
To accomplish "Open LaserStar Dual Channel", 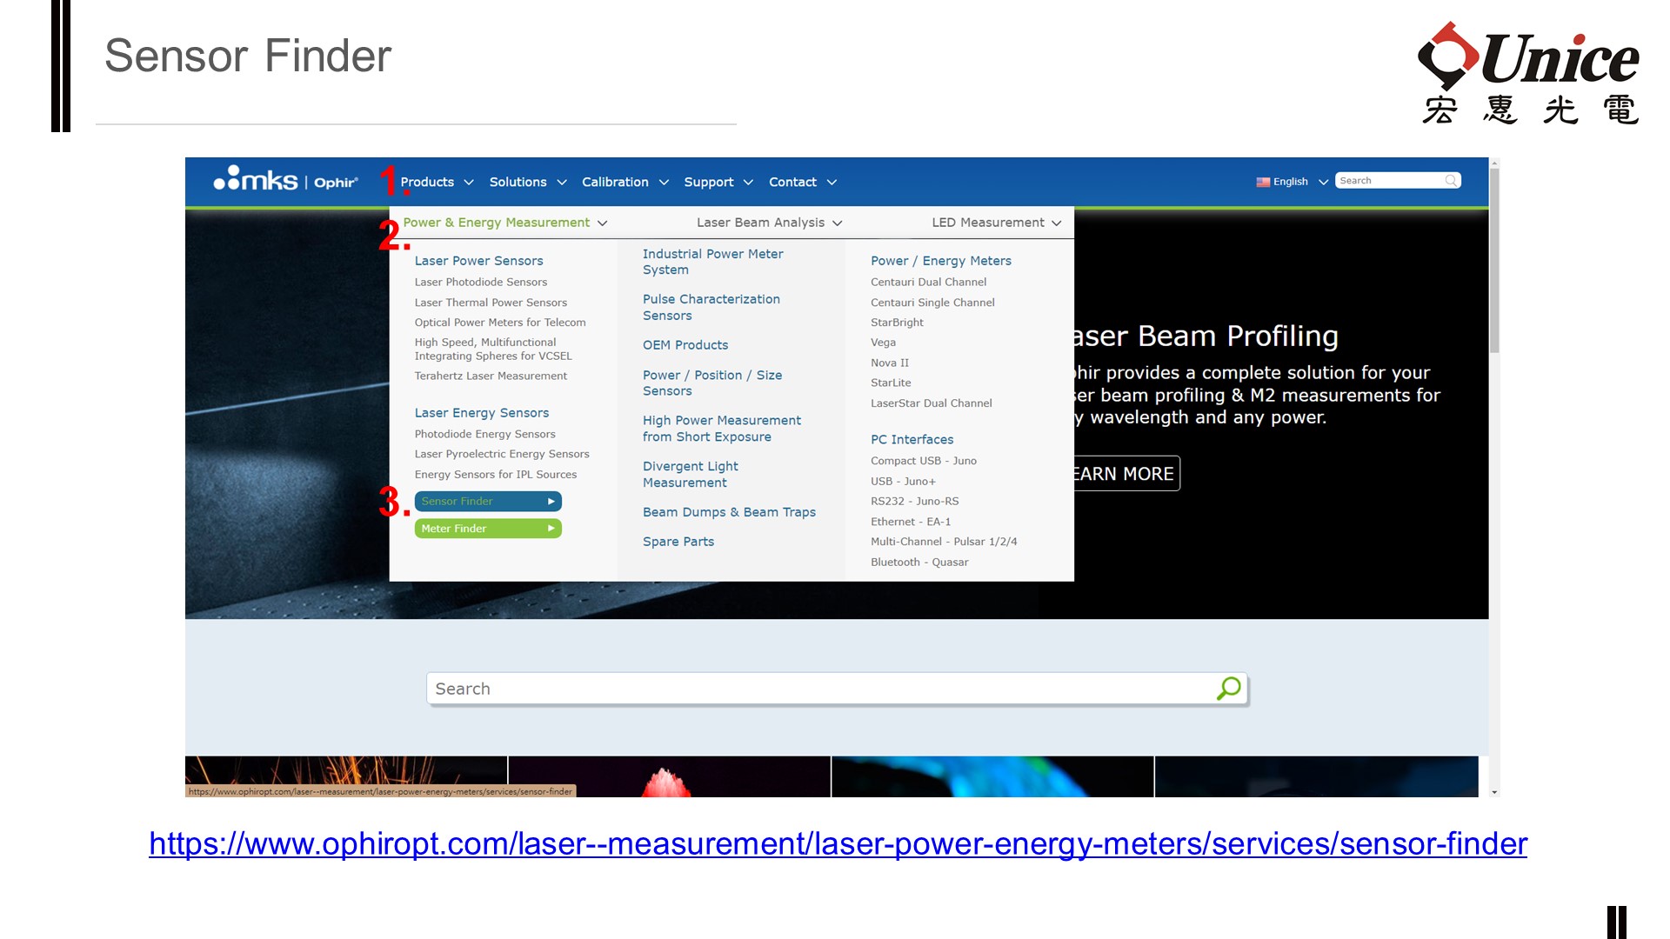I will click(931, 403).
